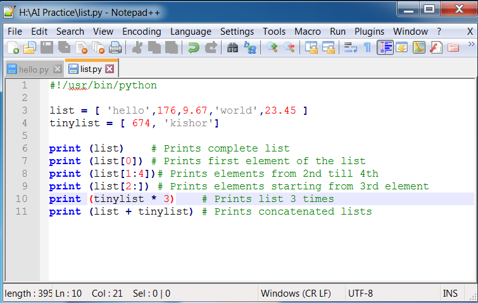Screen dimensions: 478x303
Task: Open the Run menu
Action: (x=338, y=32)
